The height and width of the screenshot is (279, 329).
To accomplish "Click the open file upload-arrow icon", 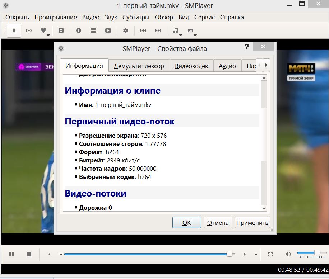I will point(14,31).
